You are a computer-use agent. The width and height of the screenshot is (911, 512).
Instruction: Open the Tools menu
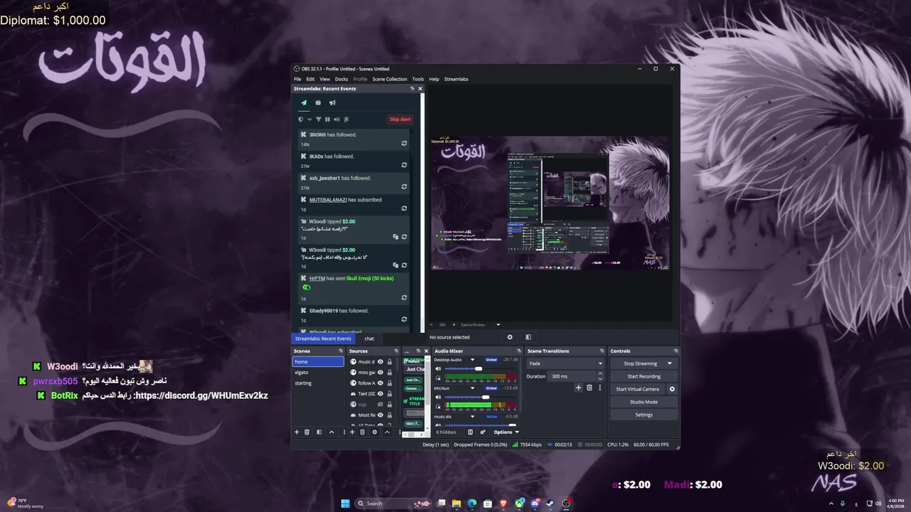[x=418, y=79]
